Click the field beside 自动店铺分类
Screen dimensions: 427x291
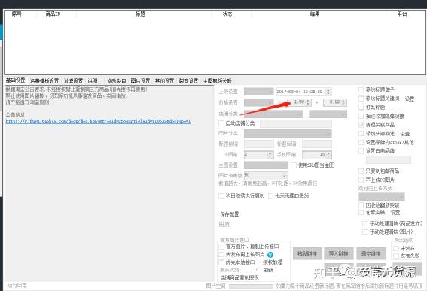296,123
